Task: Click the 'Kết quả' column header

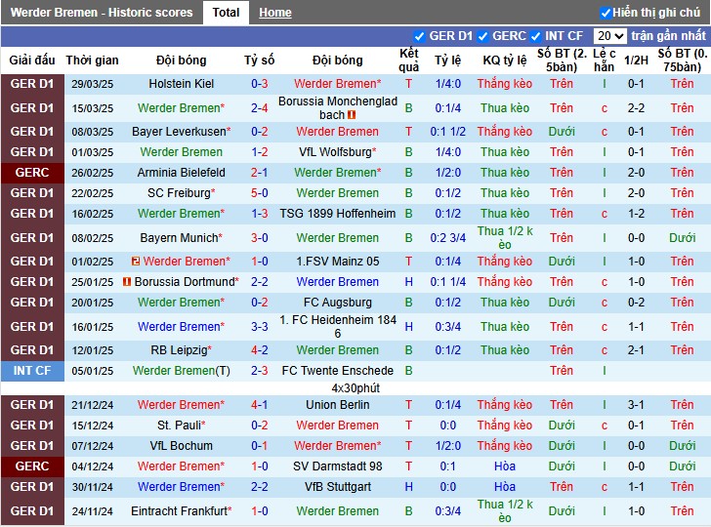Action: coord(408,61)
